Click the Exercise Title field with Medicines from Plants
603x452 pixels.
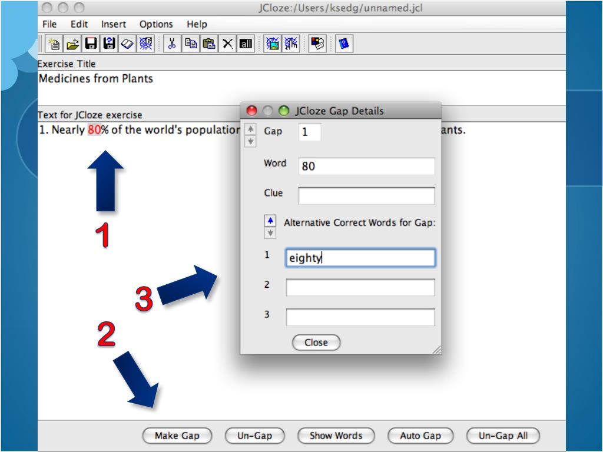(x=301, y=88)
